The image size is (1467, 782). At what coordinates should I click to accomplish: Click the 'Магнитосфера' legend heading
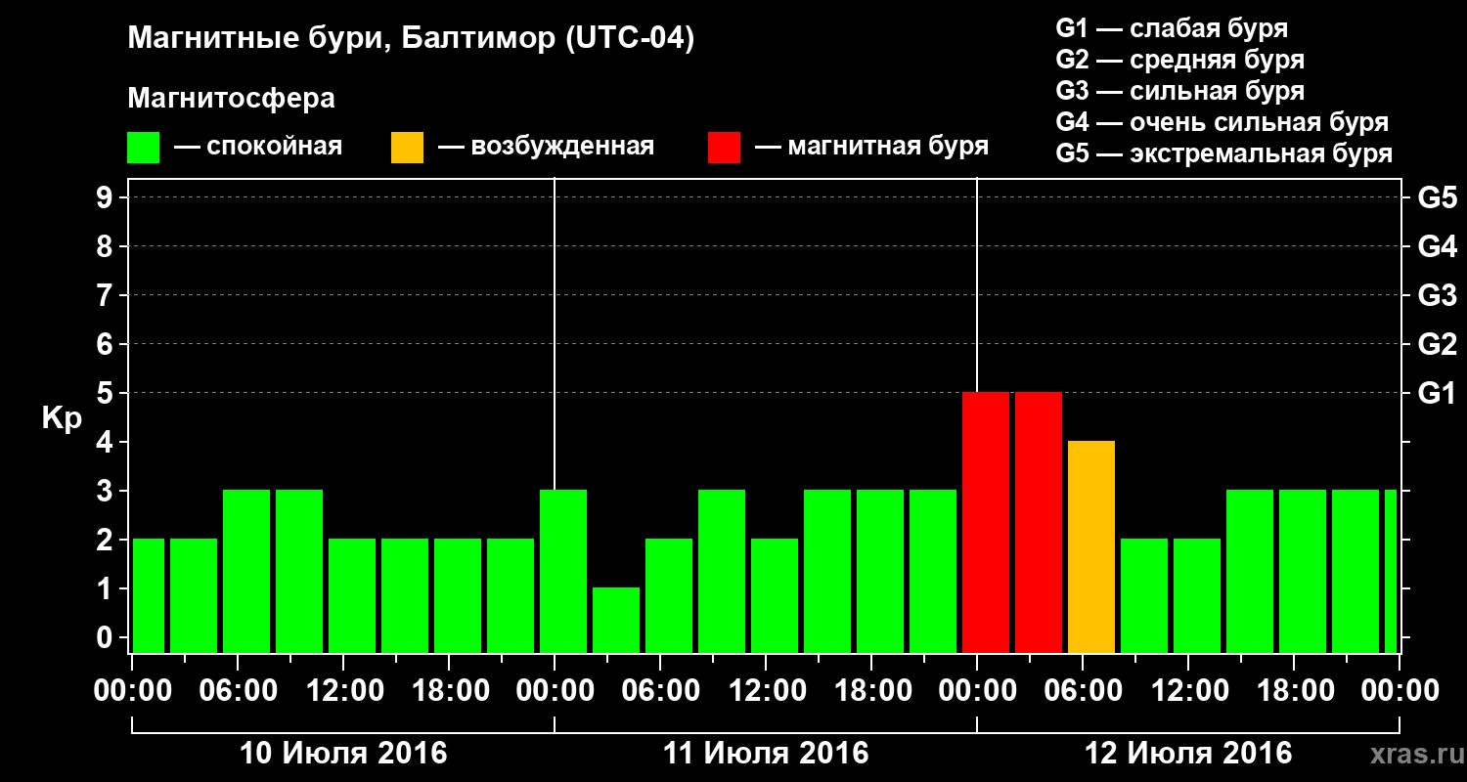[232, 99]
